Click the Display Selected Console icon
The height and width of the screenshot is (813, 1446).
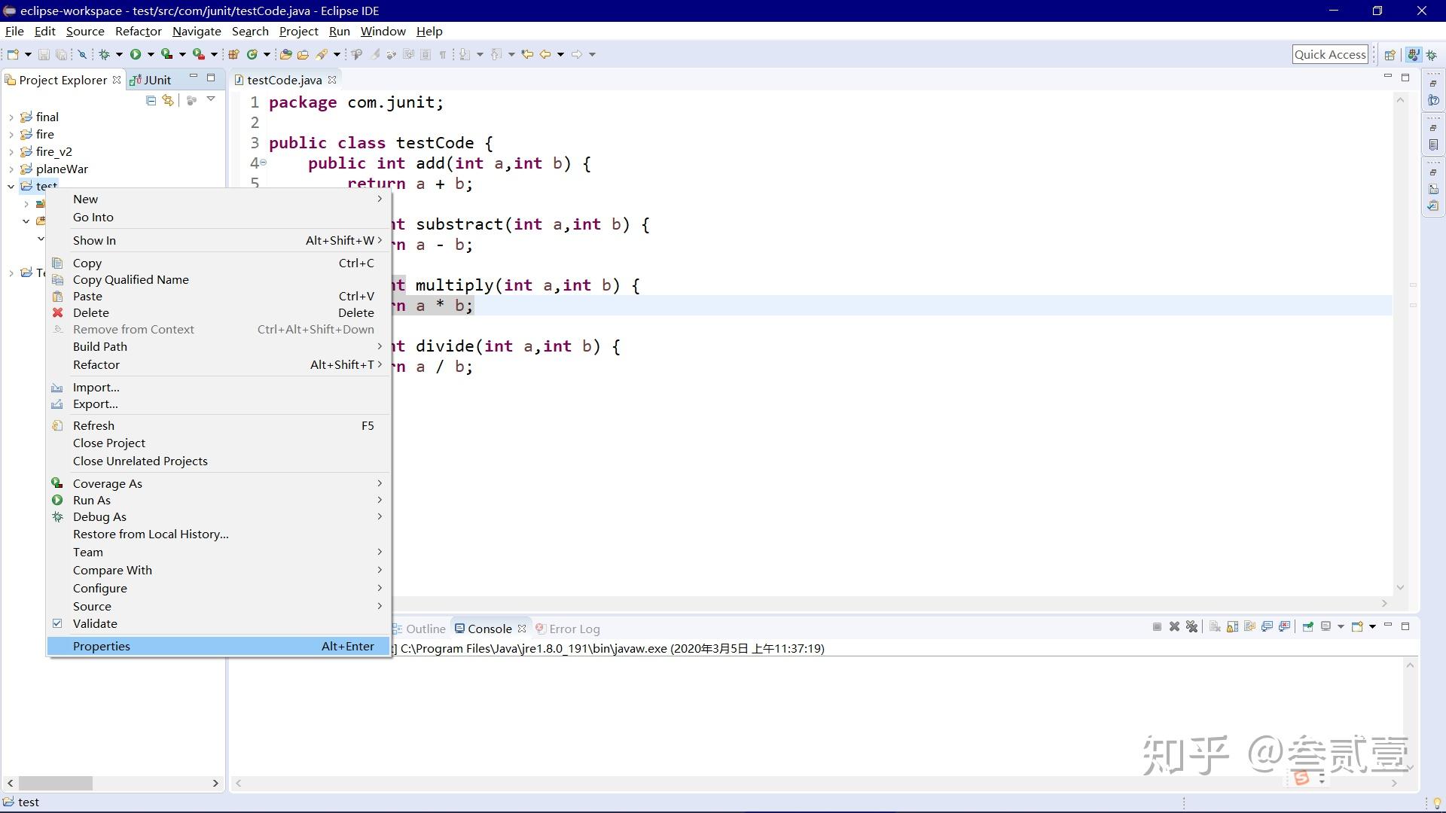tap(1326, 627)
